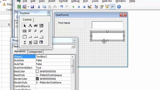This screenshot has height=90, width=160.
Task: Click the Break pause icon
Action: (x=79, y=7)
